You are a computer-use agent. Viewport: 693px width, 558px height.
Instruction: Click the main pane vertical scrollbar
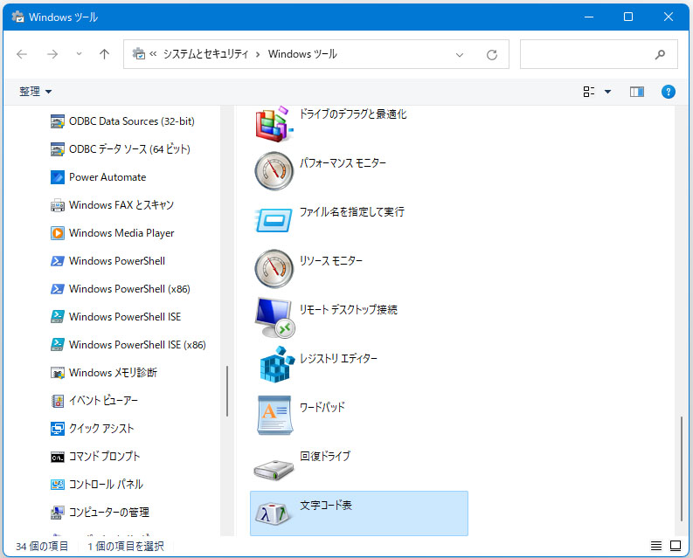pos(682,468)
